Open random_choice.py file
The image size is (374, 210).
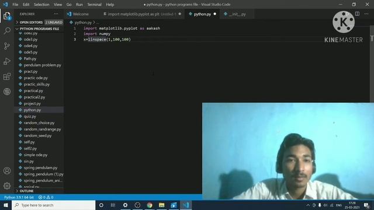(x=39, y=123)
